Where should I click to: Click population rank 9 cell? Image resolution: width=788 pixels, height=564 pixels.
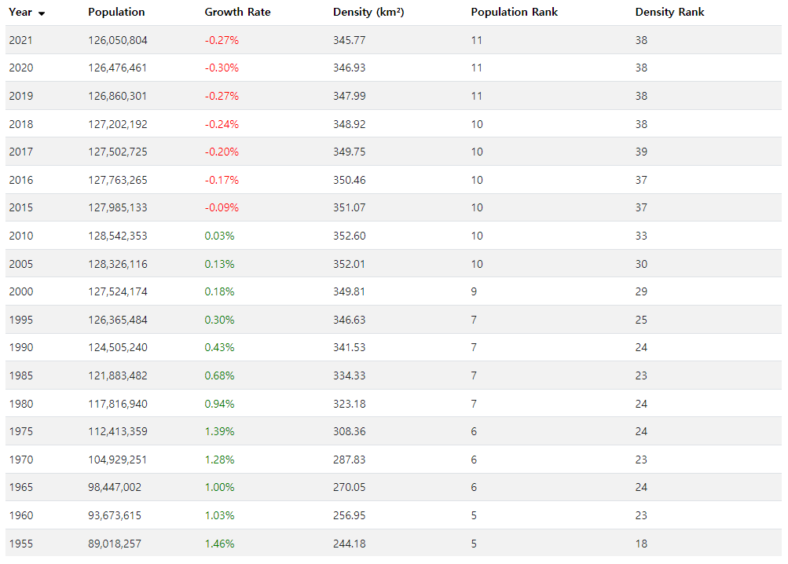click(x=474, y=291)
